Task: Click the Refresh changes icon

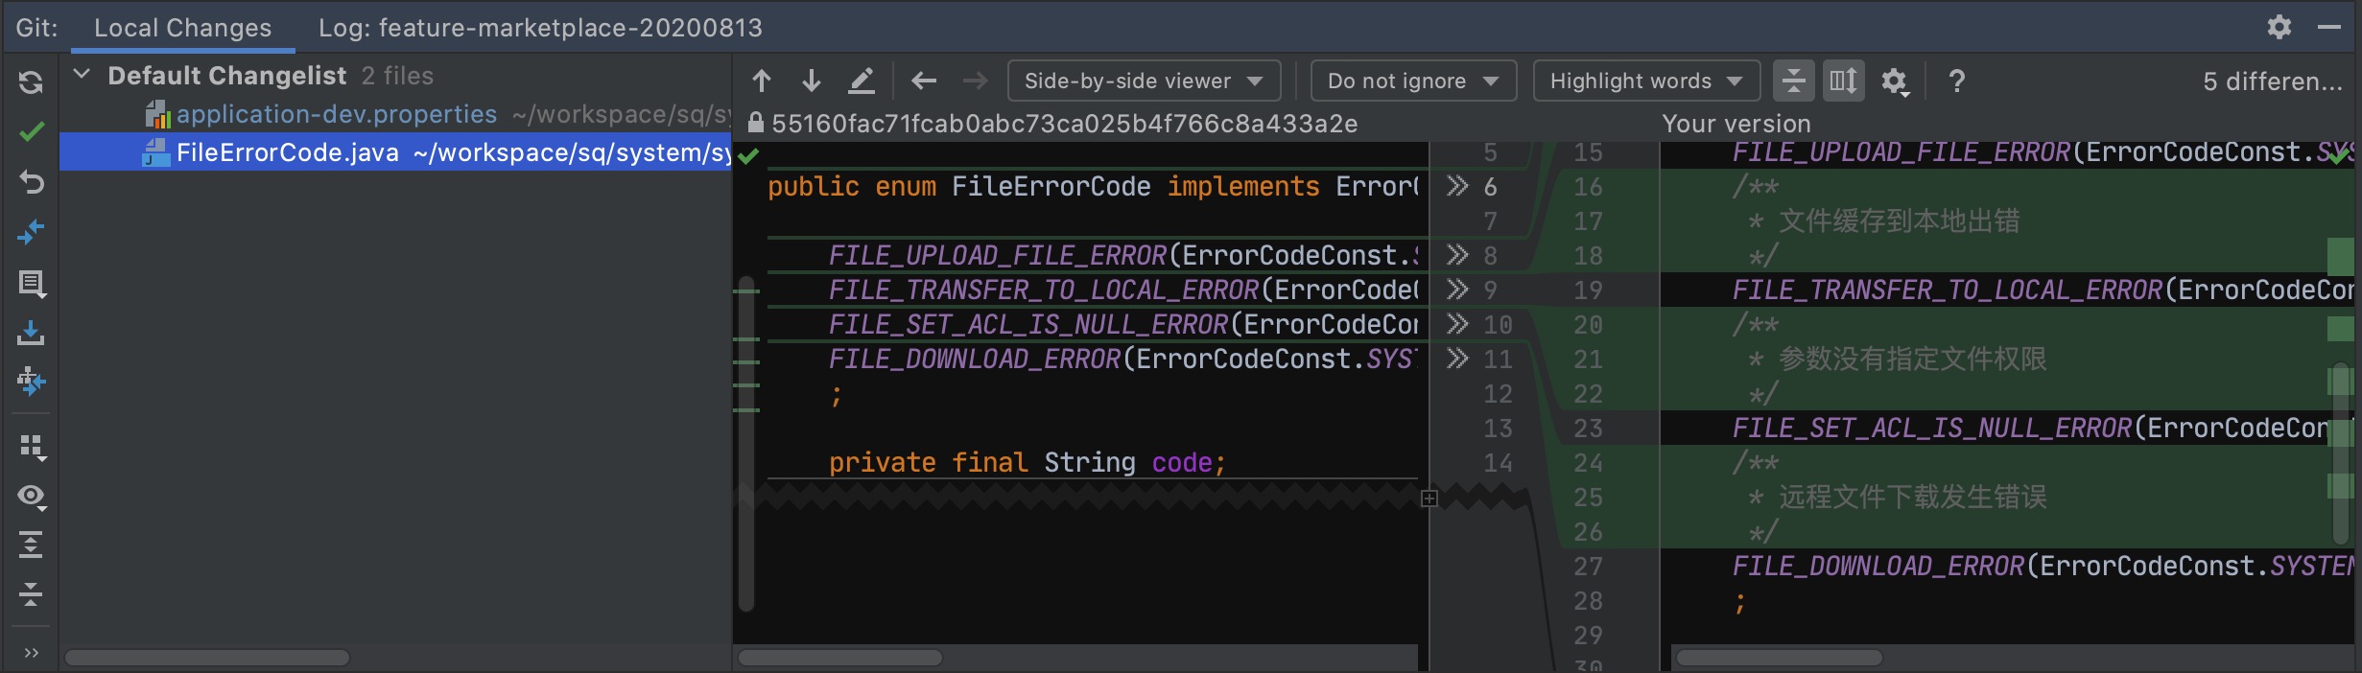Action: 31,82
